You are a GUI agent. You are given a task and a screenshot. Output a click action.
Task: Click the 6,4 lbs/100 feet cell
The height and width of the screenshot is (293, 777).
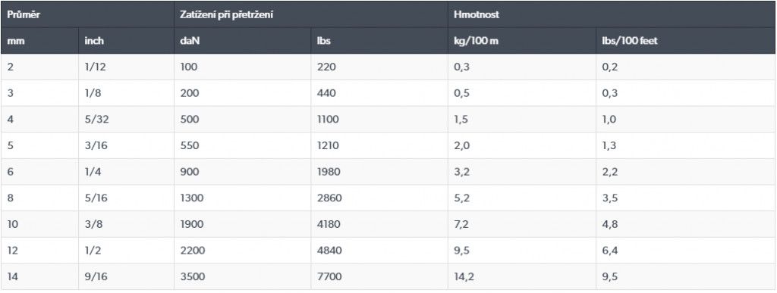click(686, 250)
